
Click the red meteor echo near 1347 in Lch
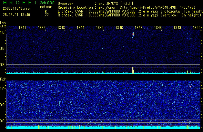(x=133, y=34)
